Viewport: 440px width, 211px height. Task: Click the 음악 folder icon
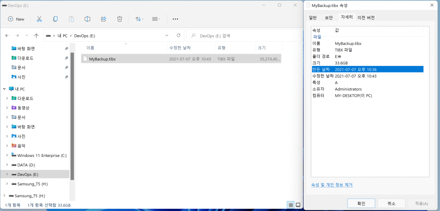(14, 146)
